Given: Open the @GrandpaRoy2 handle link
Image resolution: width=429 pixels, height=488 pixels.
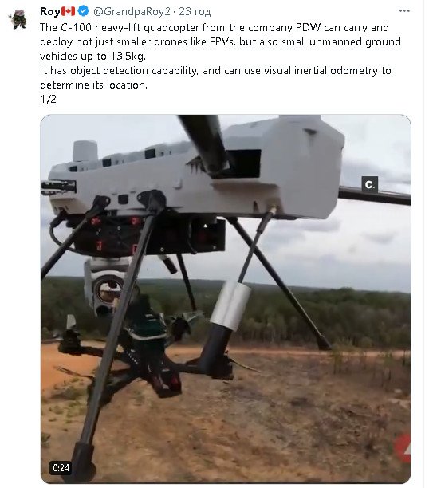Looking at the screenshot, I should [132, 11].
